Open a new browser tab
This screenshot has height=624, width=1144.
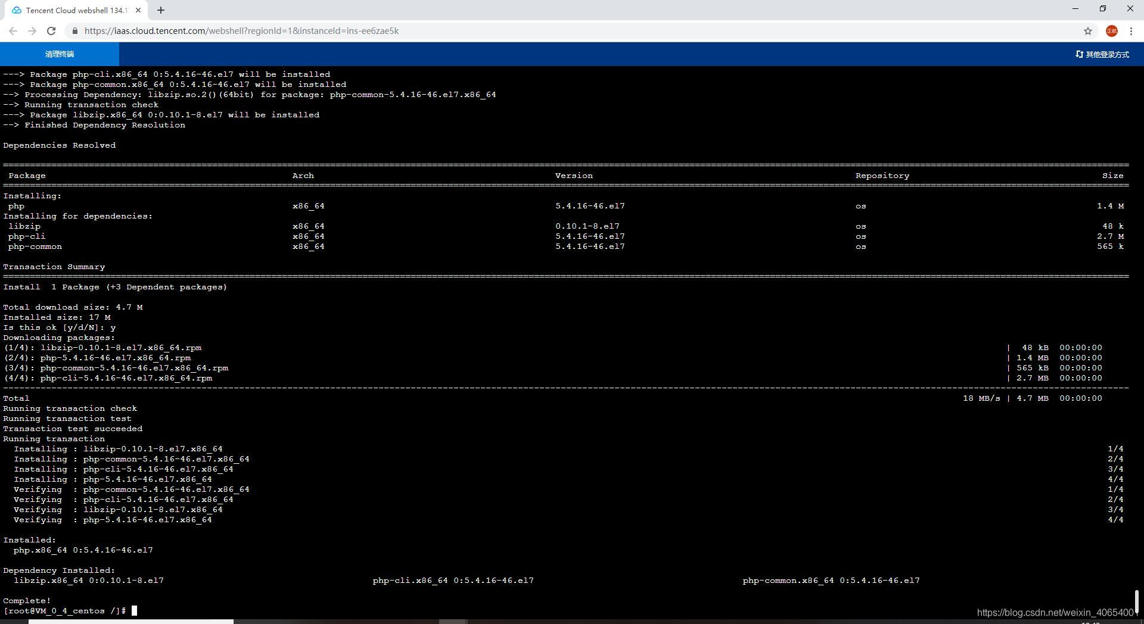click(x=161, y=10)
